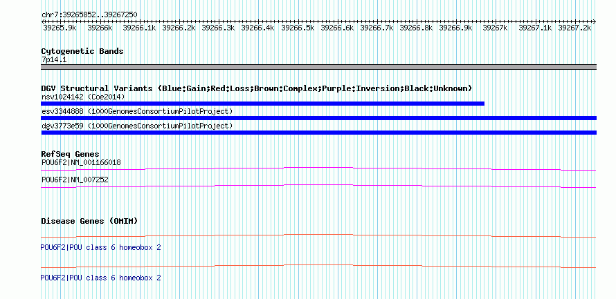
Task: Click the gray 7p14.1 cytogenetic band bar
Action: pyautogui.click(x=318, y=67)
